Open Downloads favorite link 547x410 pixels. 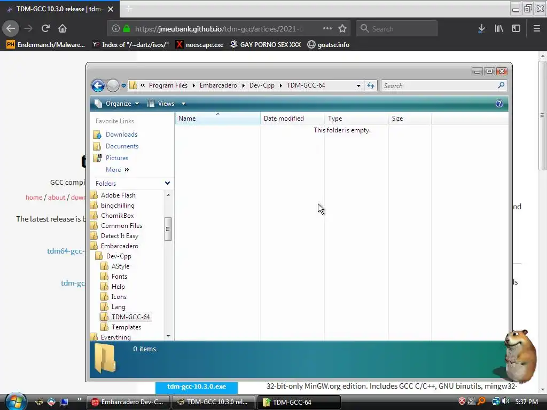(x=121, y=135)
